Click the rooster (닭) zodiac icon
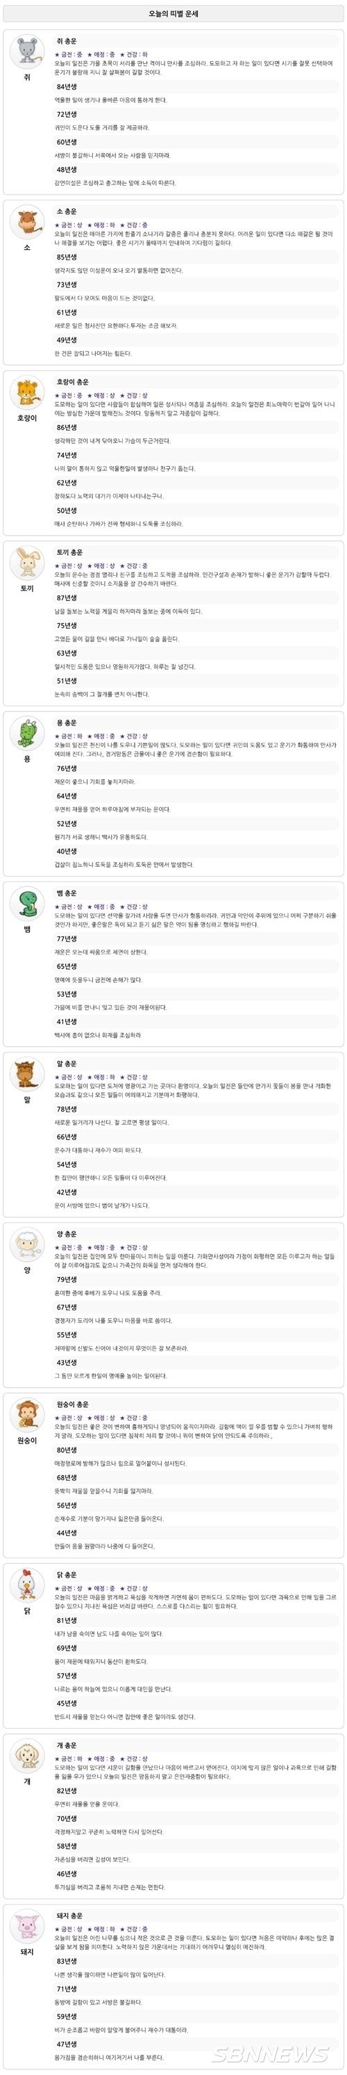The height and width of the screenshot is (2075, 347). [27, 1586]
